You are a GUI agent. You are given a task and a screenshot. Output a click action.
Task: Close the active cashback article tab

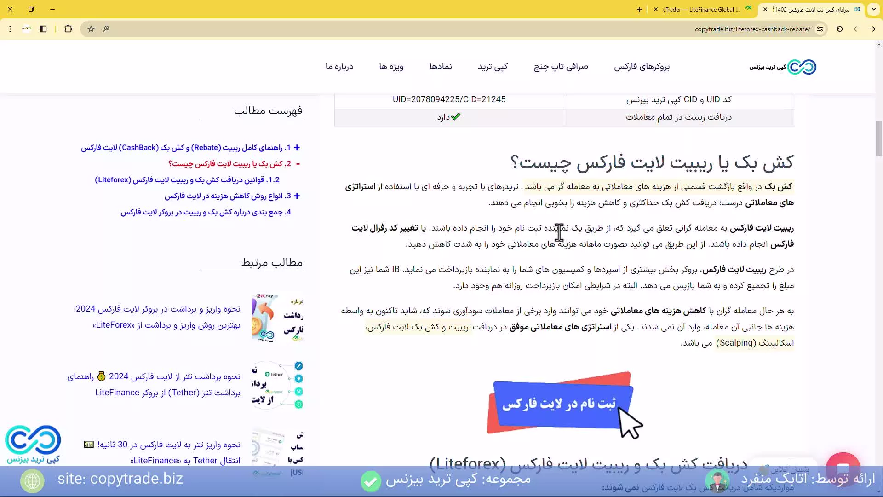(x=765, y=9)
